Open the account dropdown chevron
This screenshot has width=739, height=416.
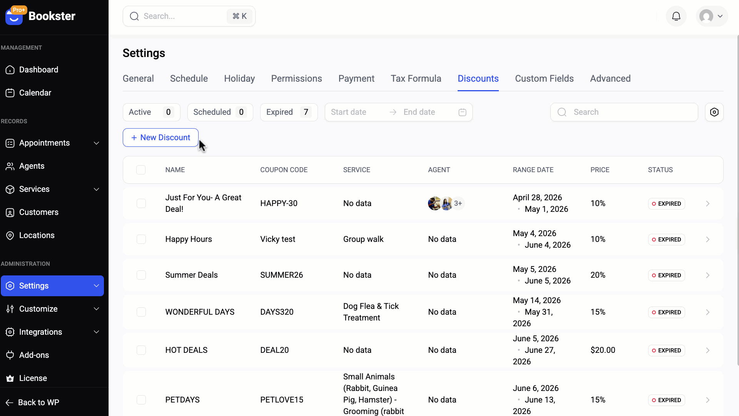(720, 16)
